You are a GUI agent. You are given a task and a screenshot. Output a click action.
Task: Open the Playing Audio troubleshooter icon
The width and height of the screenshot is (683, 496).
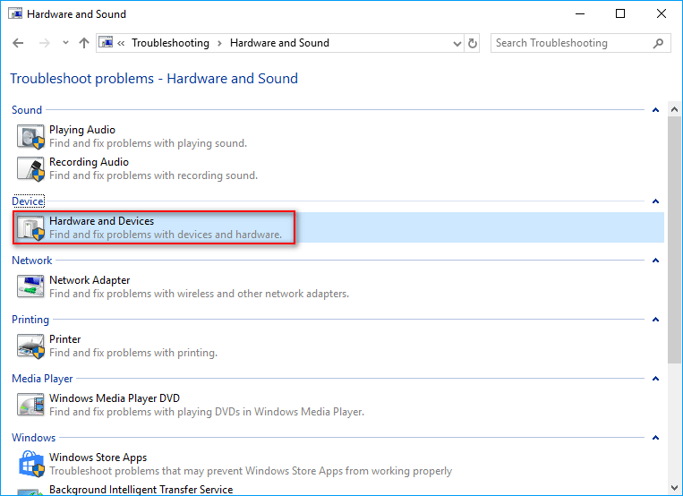(30, 136)
